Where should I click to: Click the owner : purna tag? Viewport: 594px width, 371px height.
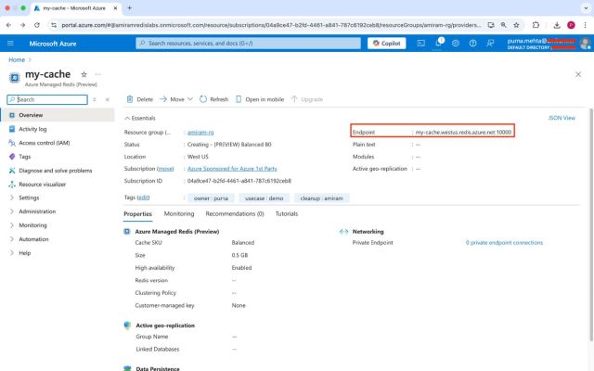(x=211, y=198)
